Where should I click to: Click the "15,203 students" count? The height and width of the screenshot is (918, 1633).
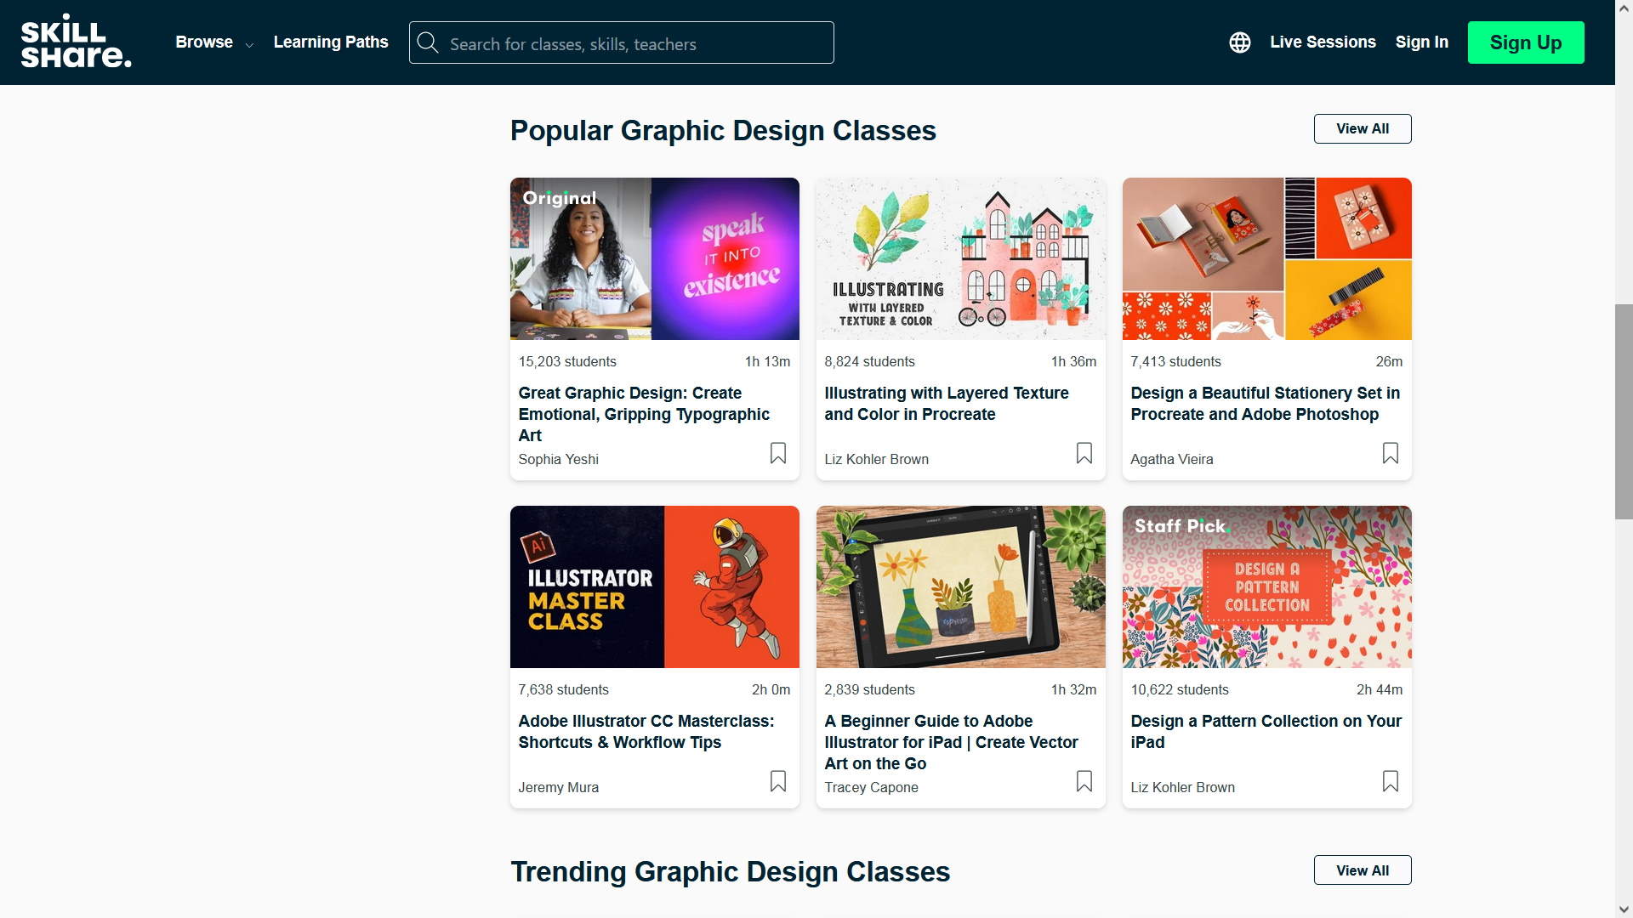click(x=567, y=361)
